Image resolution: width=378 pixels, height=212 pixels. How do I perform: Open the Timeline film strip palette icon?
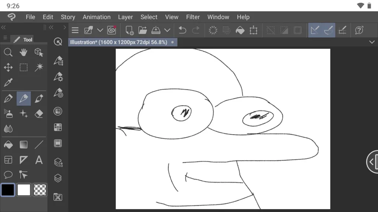point(58,143)
